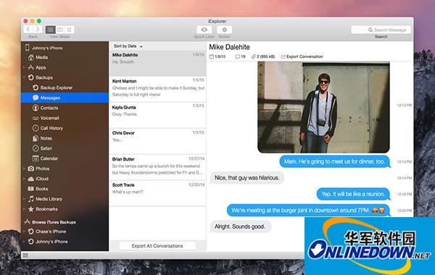Screen dimensions: 435x275
Task: Click the Call History clock icon
Action: click(x=36, y=128)
